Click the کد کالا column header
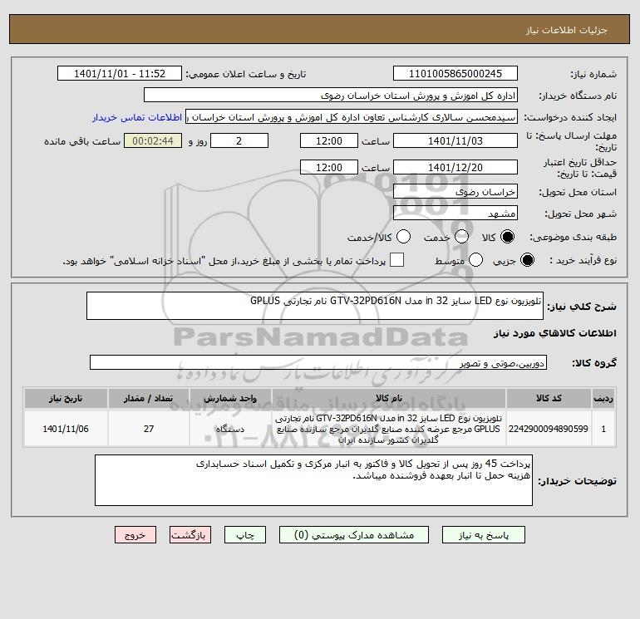Viewport: 640px width, 619px height. (x=549, y=399)
